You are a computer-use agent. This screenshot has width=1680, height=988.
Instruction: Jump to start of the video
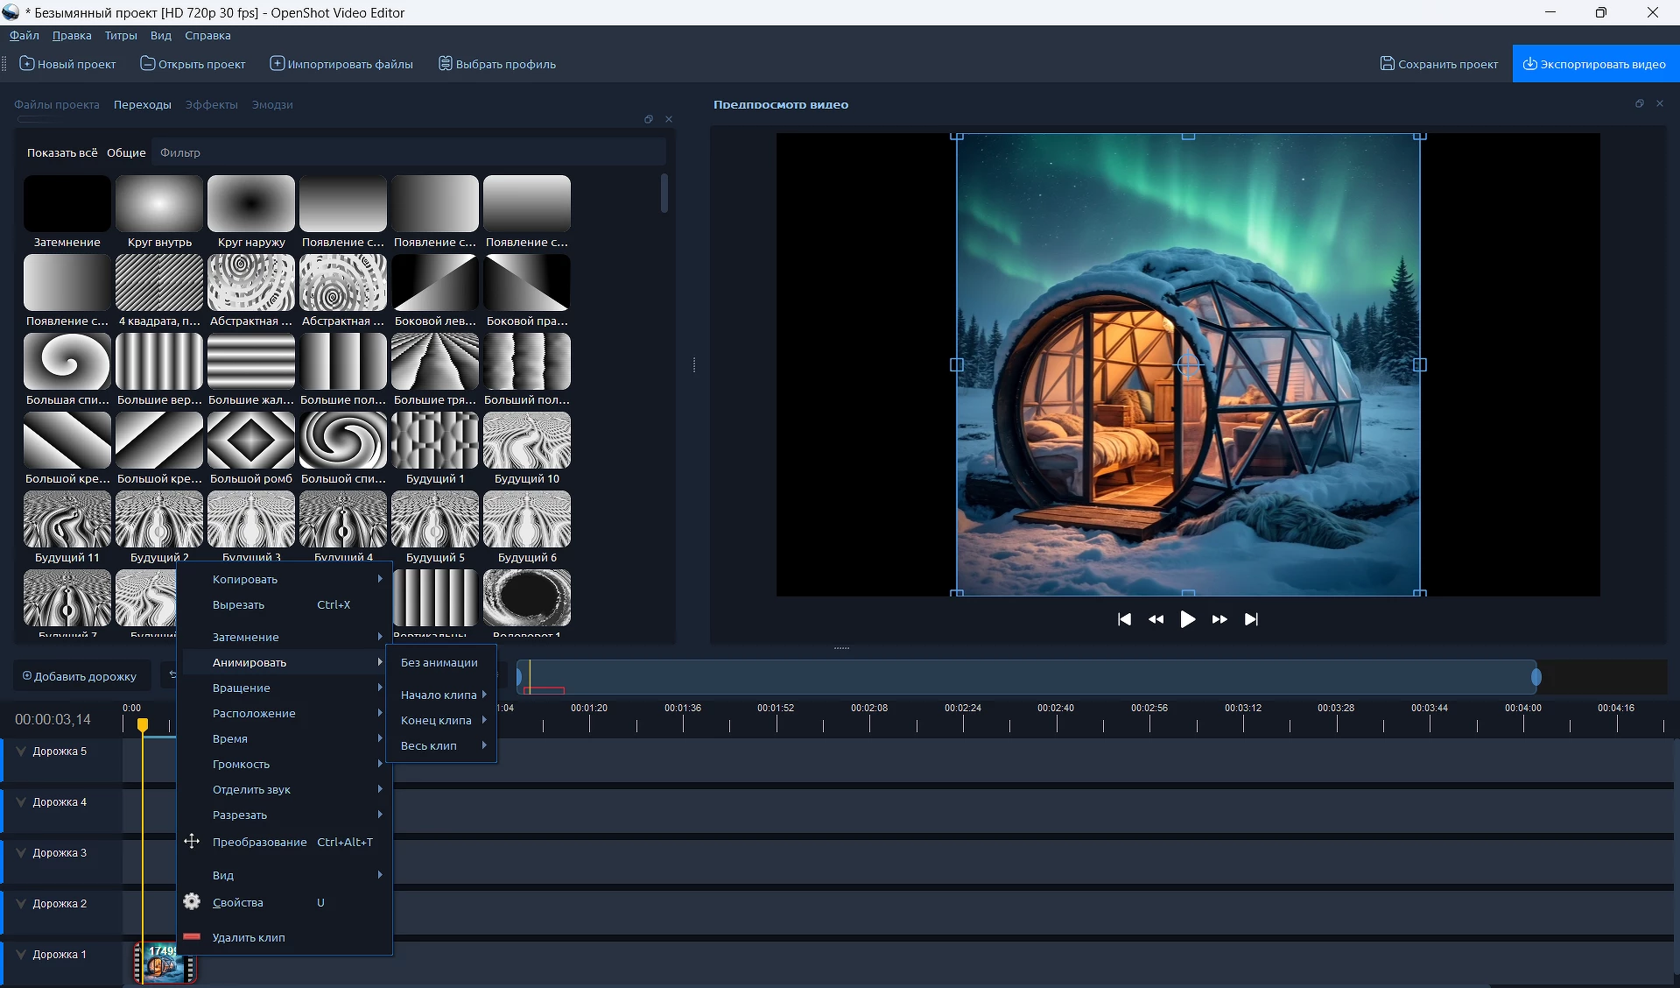[1124, 619]
